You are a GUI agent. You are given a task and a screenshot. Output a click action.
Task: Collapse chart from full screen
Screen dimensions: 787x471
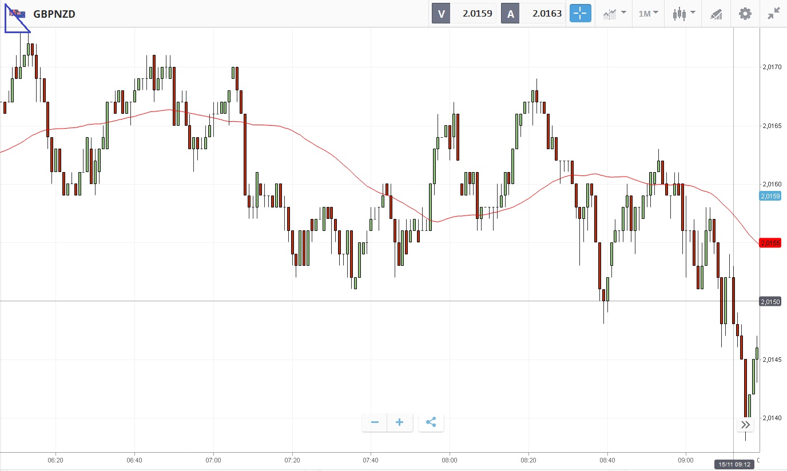(773, 14)
